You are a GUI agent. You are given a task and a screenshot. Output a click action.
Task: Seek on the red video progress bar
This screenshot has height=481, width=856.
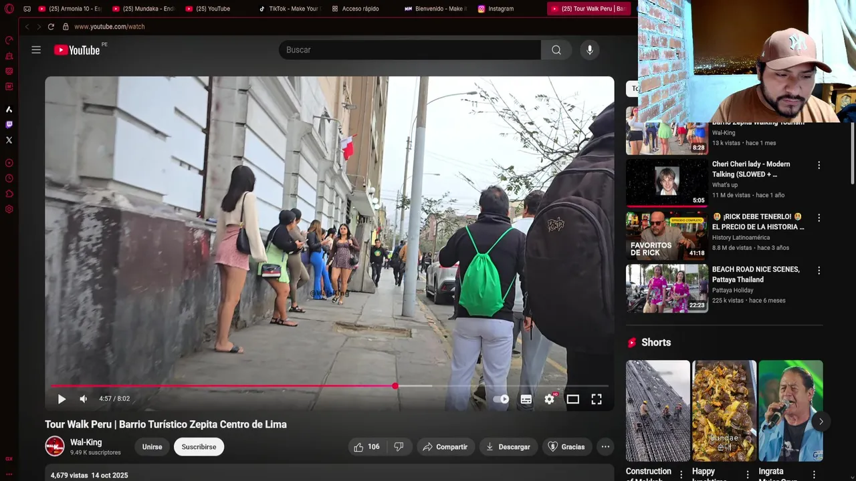[223, 386]
